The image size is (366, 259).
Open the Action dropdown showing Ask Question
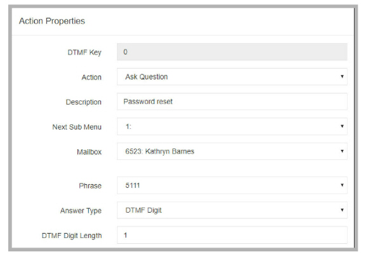tap(232, 77)
